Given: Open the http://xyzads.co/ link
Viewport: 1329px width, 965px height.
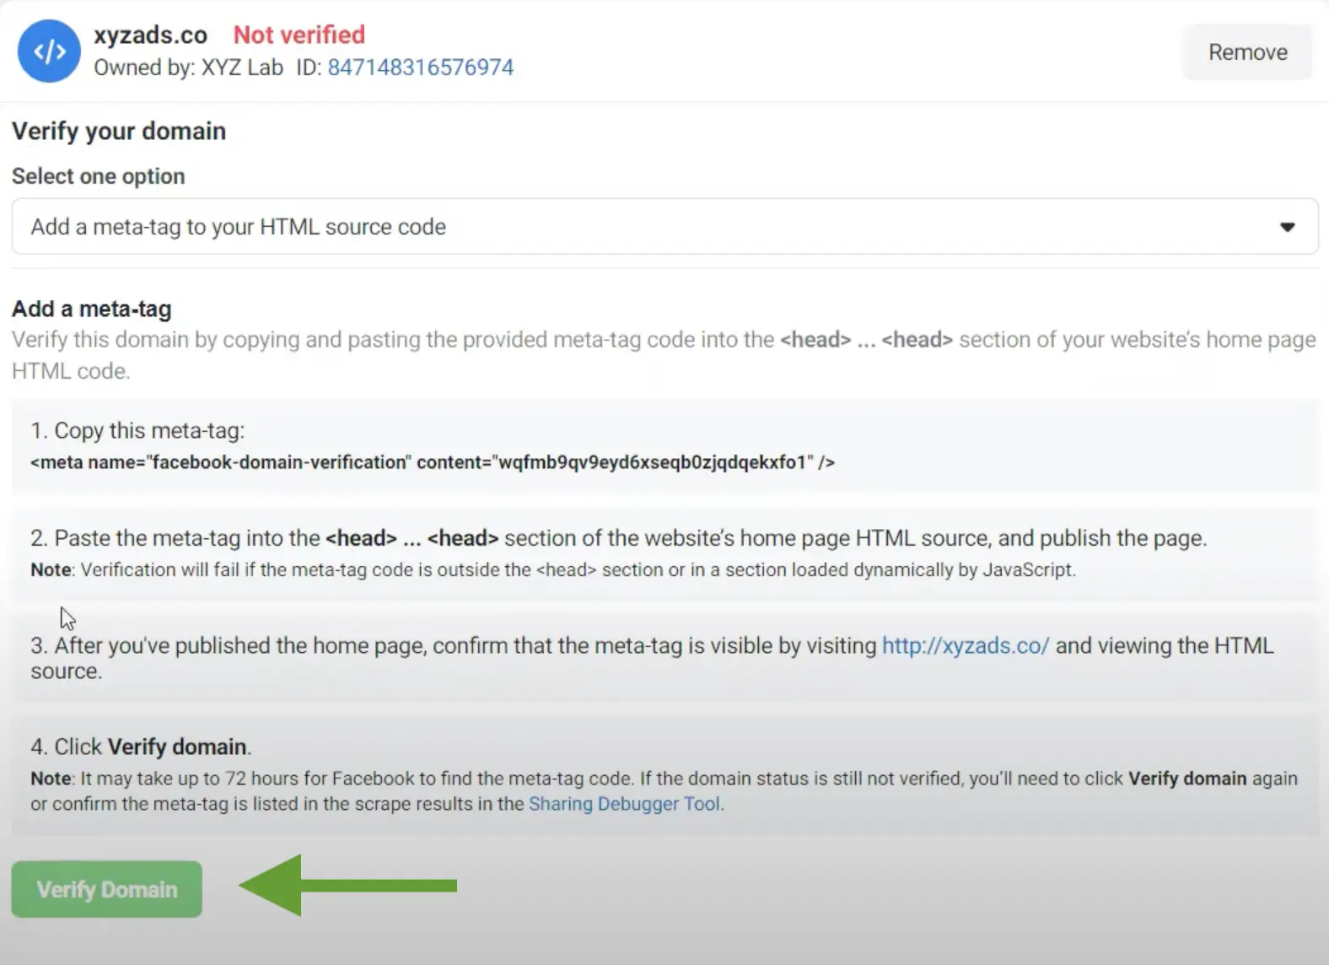Looking at the screenshot, I should pos(966,645).
